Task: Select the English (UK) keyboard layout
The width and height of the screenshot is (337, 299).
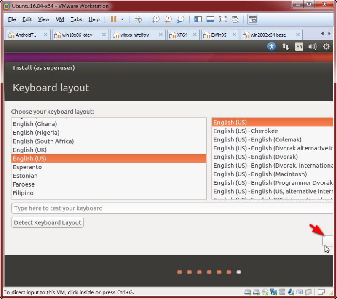Action: (x=29, y=149)
